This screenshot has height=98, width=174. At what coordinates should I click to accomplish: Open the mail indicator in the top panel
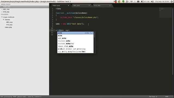point(138,2)
